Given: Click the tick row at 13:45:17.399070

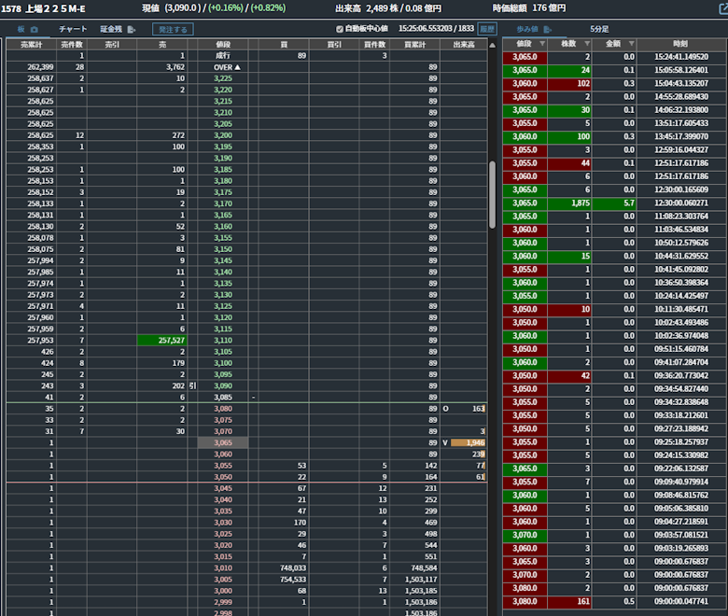Looking at the screenshot, I should coord(614,136).
